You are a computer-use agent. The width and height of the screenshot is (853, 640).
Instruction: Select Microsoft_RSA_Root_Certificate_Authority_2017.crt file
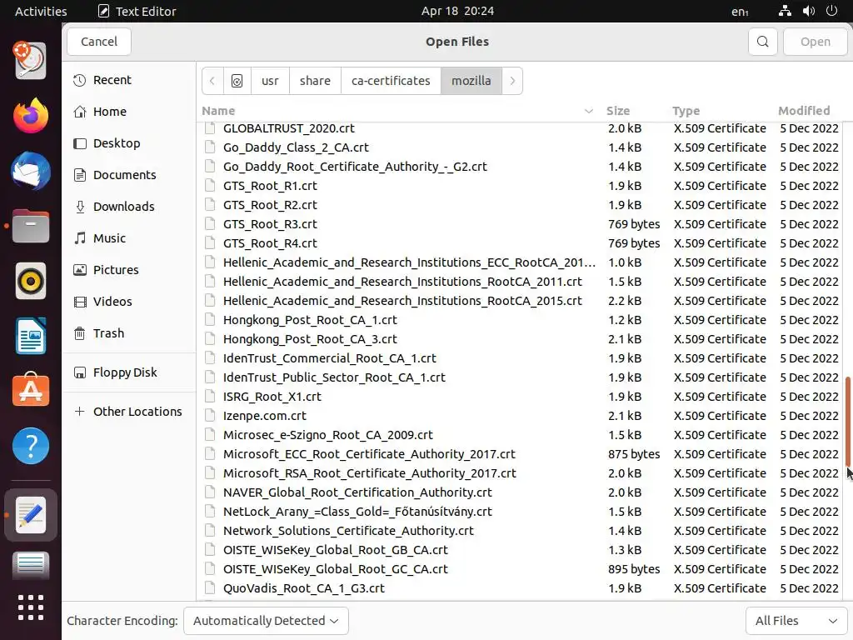(x=521, y=473)
